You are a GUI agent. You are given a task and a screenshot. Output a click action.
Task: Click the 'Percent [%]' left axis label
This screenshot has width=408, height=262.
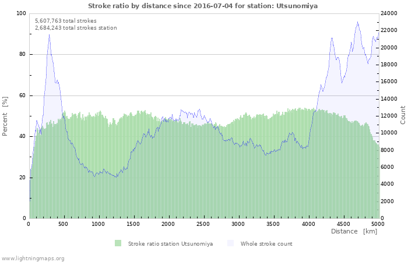(x=5, y=116)
